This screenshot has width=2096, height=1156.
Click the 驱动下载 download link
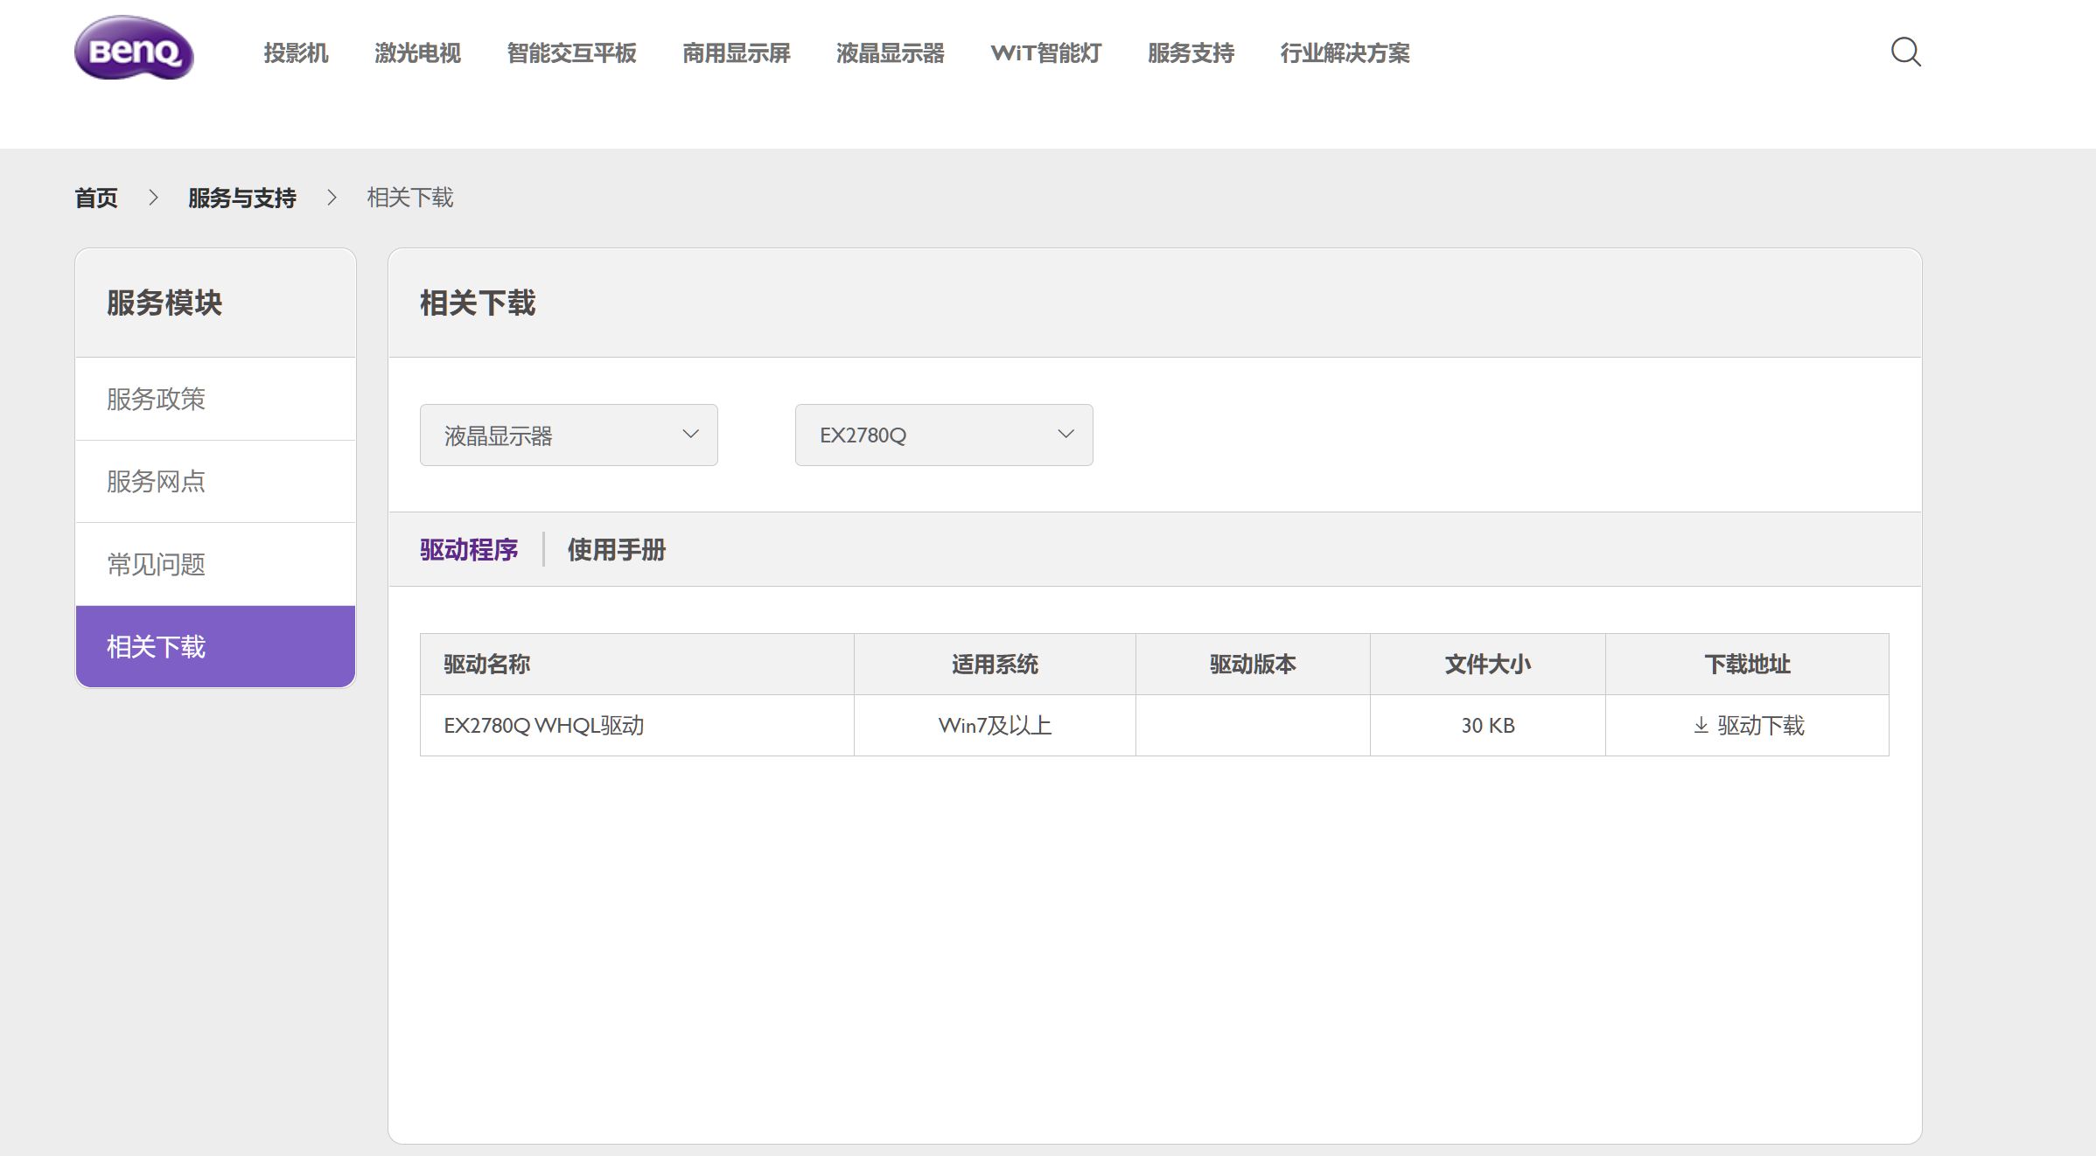tap(1748, 725)
